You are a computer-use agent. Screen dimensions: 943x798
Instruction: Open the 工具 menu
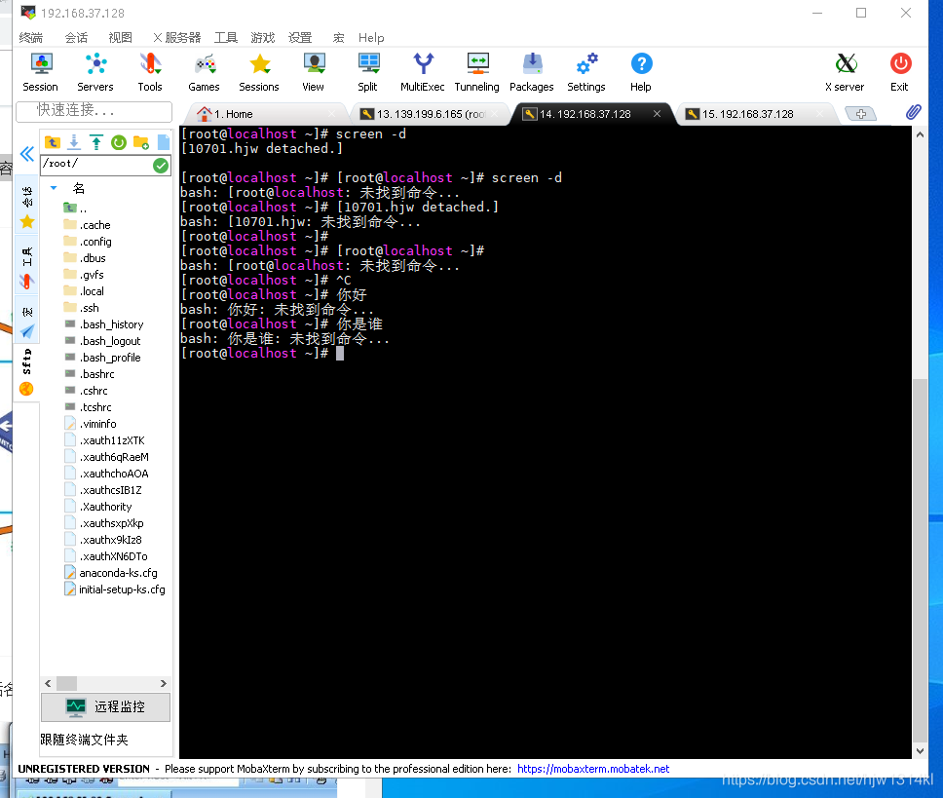226,38
